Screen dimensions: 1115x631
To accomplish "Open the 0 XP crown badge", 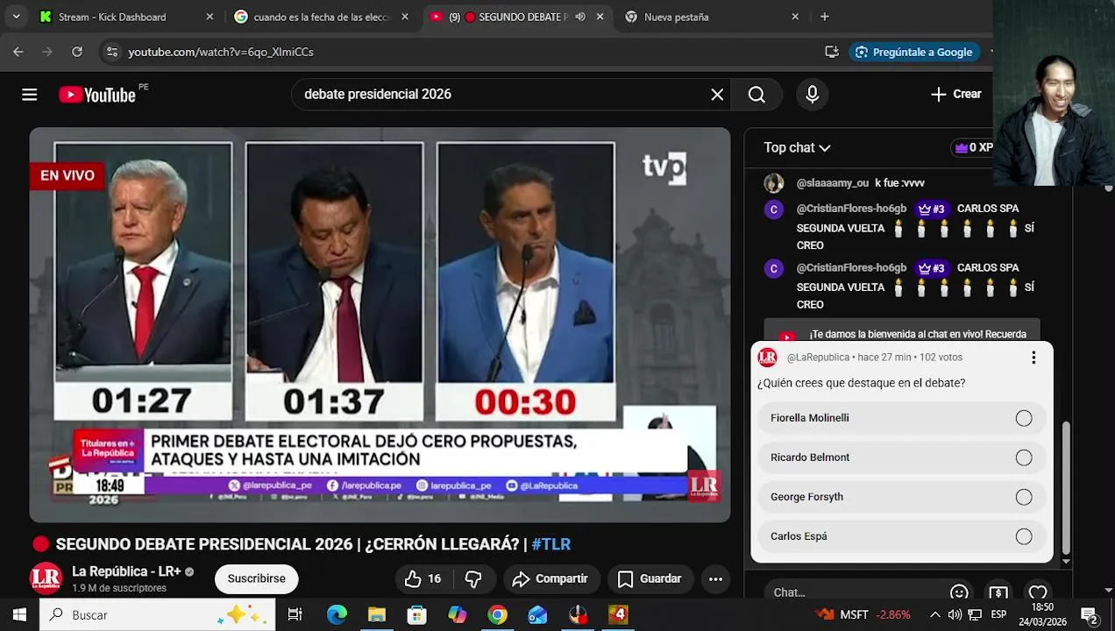I will click(973, 148).
